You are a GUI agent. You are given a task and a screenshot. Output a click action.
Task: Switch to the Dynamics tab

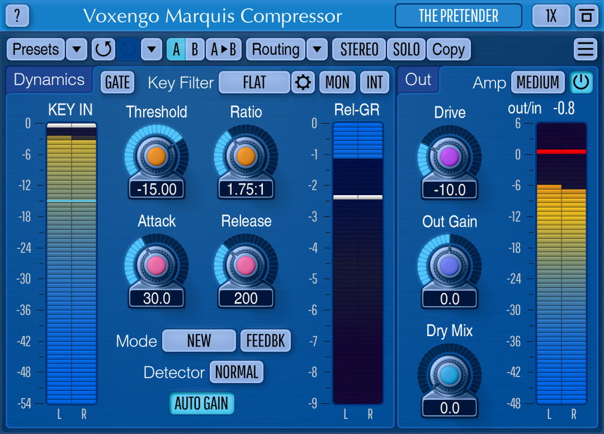[49, 80]
